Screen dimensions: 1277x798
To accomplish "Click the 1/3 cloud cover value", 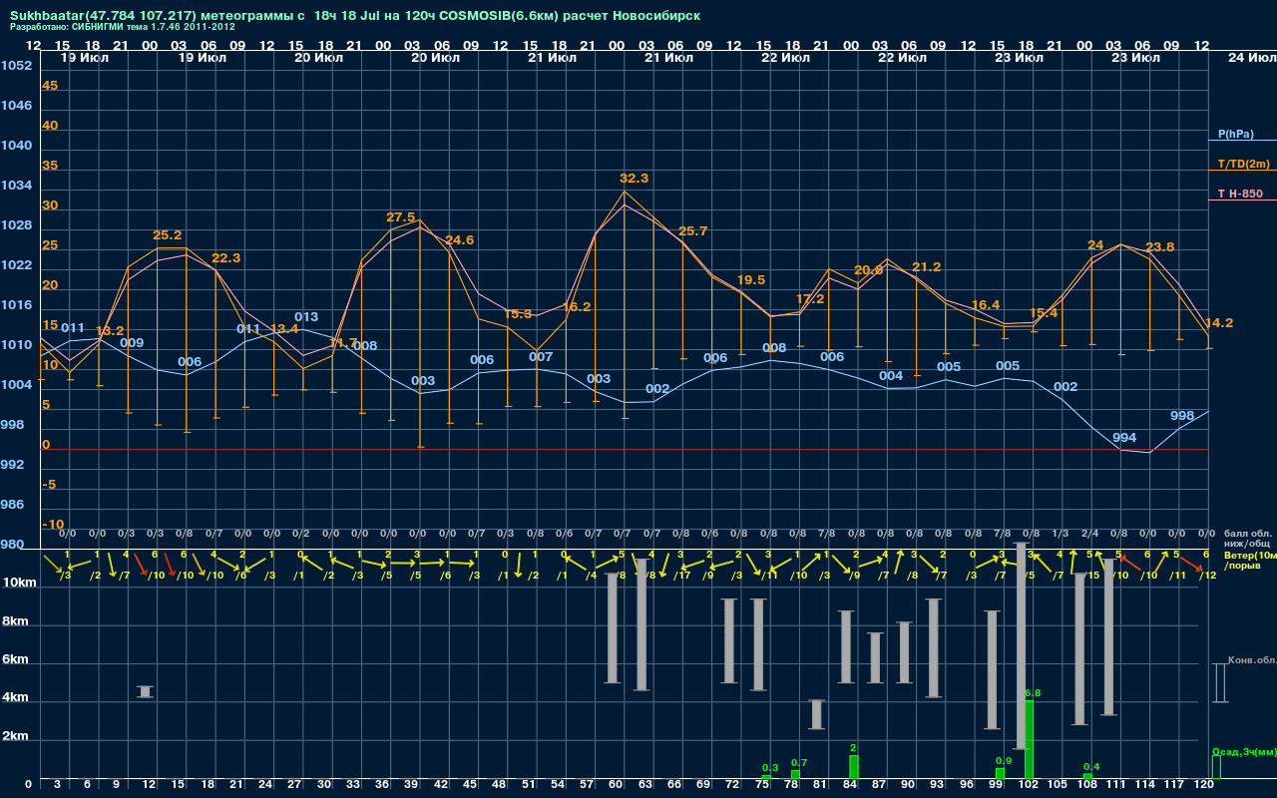I will point(1061,534).
